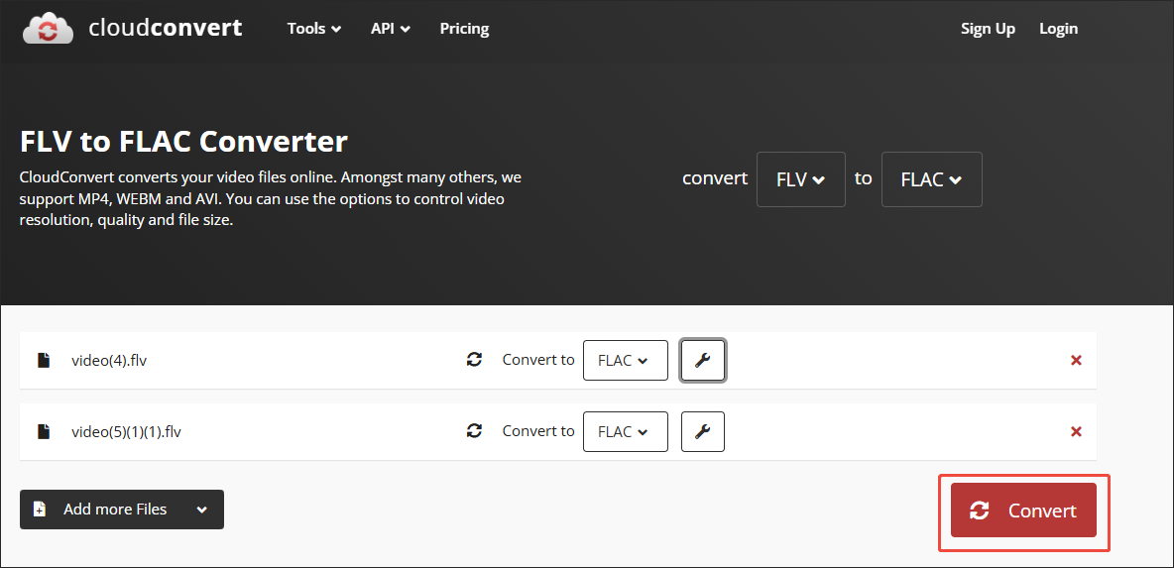Start conversion with the Convert button
The height and width of the screenshot is (568, 1174).
(x=1023, y=511)
